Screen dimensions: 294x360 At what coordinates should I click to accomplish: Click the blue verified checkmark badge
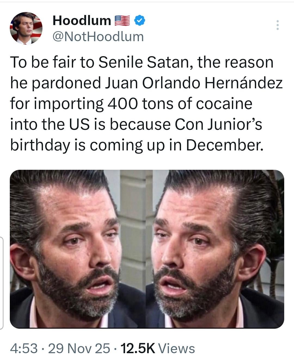coord(140,20)
